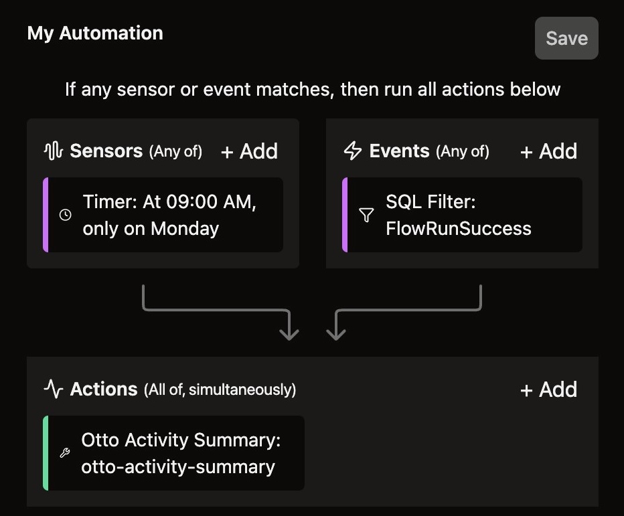This screenshot has height=516, width=624.
Task: Add a new event
Action: click(548, 151)
